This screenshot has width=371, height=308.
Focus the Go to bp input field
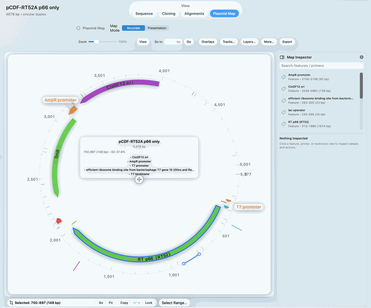[x=173, y=42]
